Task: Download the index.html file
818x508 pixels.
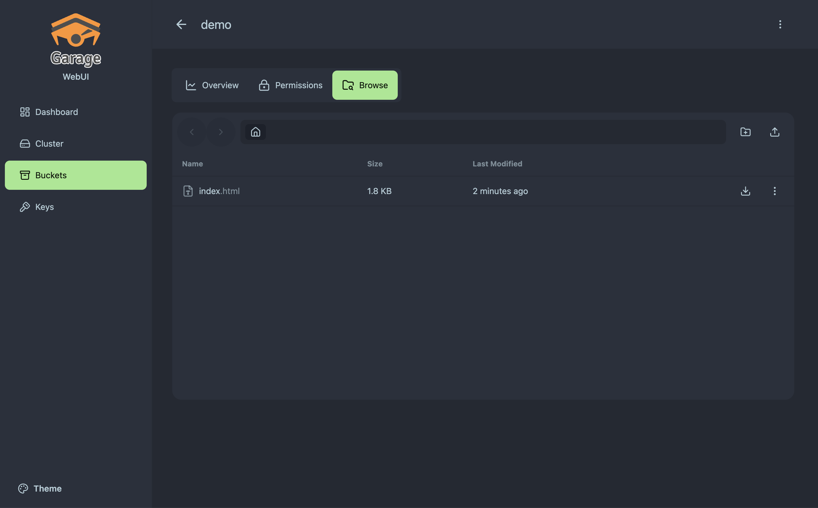Action: pos(745,191)
